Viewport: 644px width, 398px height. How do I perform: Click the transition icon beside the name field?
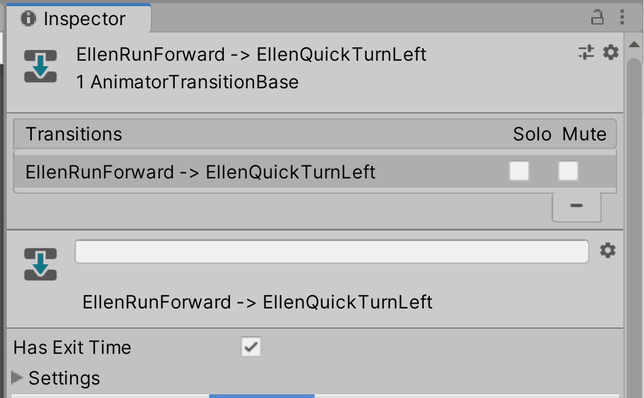coord(40,264)
